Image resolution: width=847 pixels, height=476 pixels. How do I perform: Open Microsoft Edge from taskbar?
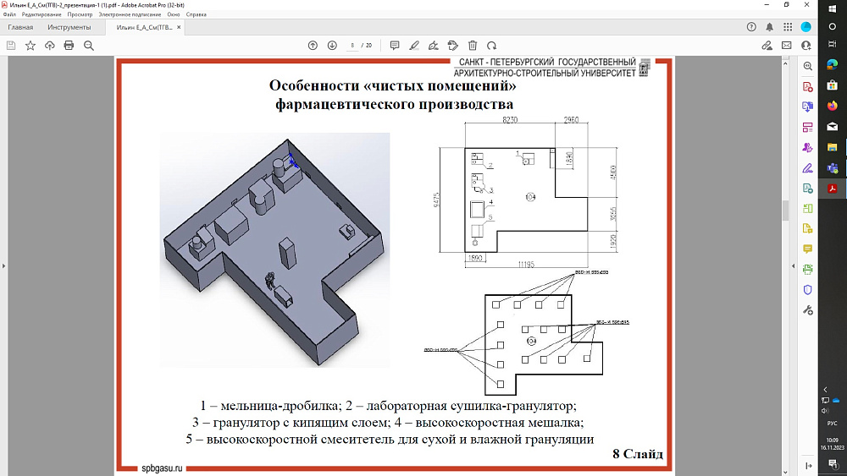point(833,65)
